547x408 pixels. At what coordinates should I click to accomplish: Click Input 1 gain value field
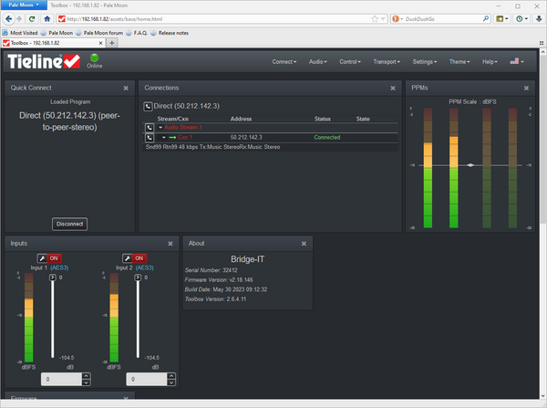61,378
